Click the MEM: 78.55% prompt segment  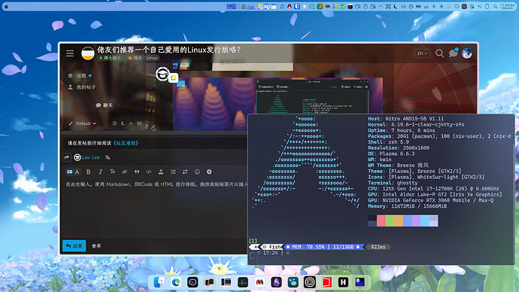[323, 247]
